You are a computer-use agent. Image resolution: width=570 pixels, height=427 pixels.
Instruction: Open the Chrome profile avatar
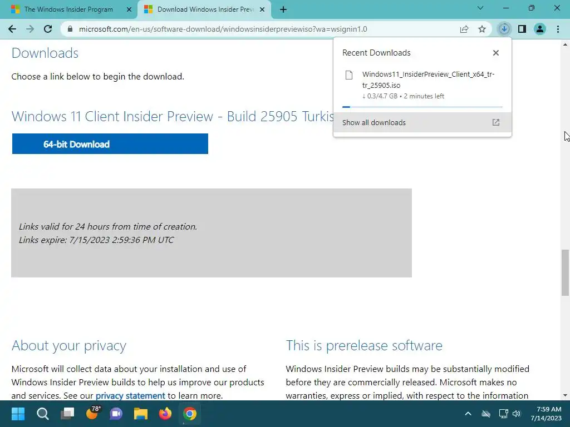tap(540, 29)
